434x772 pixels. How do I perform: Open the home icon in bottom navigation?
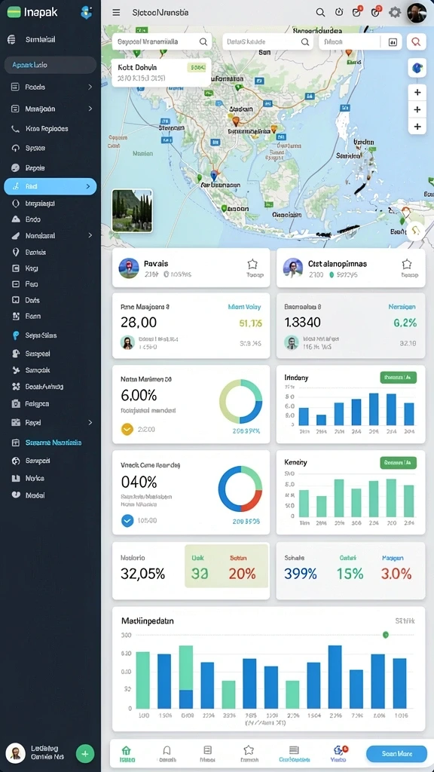(x=126, y=750)
